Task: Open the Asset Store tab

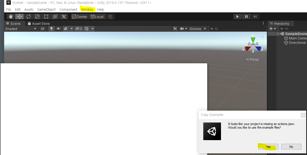Action: (x=39, y=23)
